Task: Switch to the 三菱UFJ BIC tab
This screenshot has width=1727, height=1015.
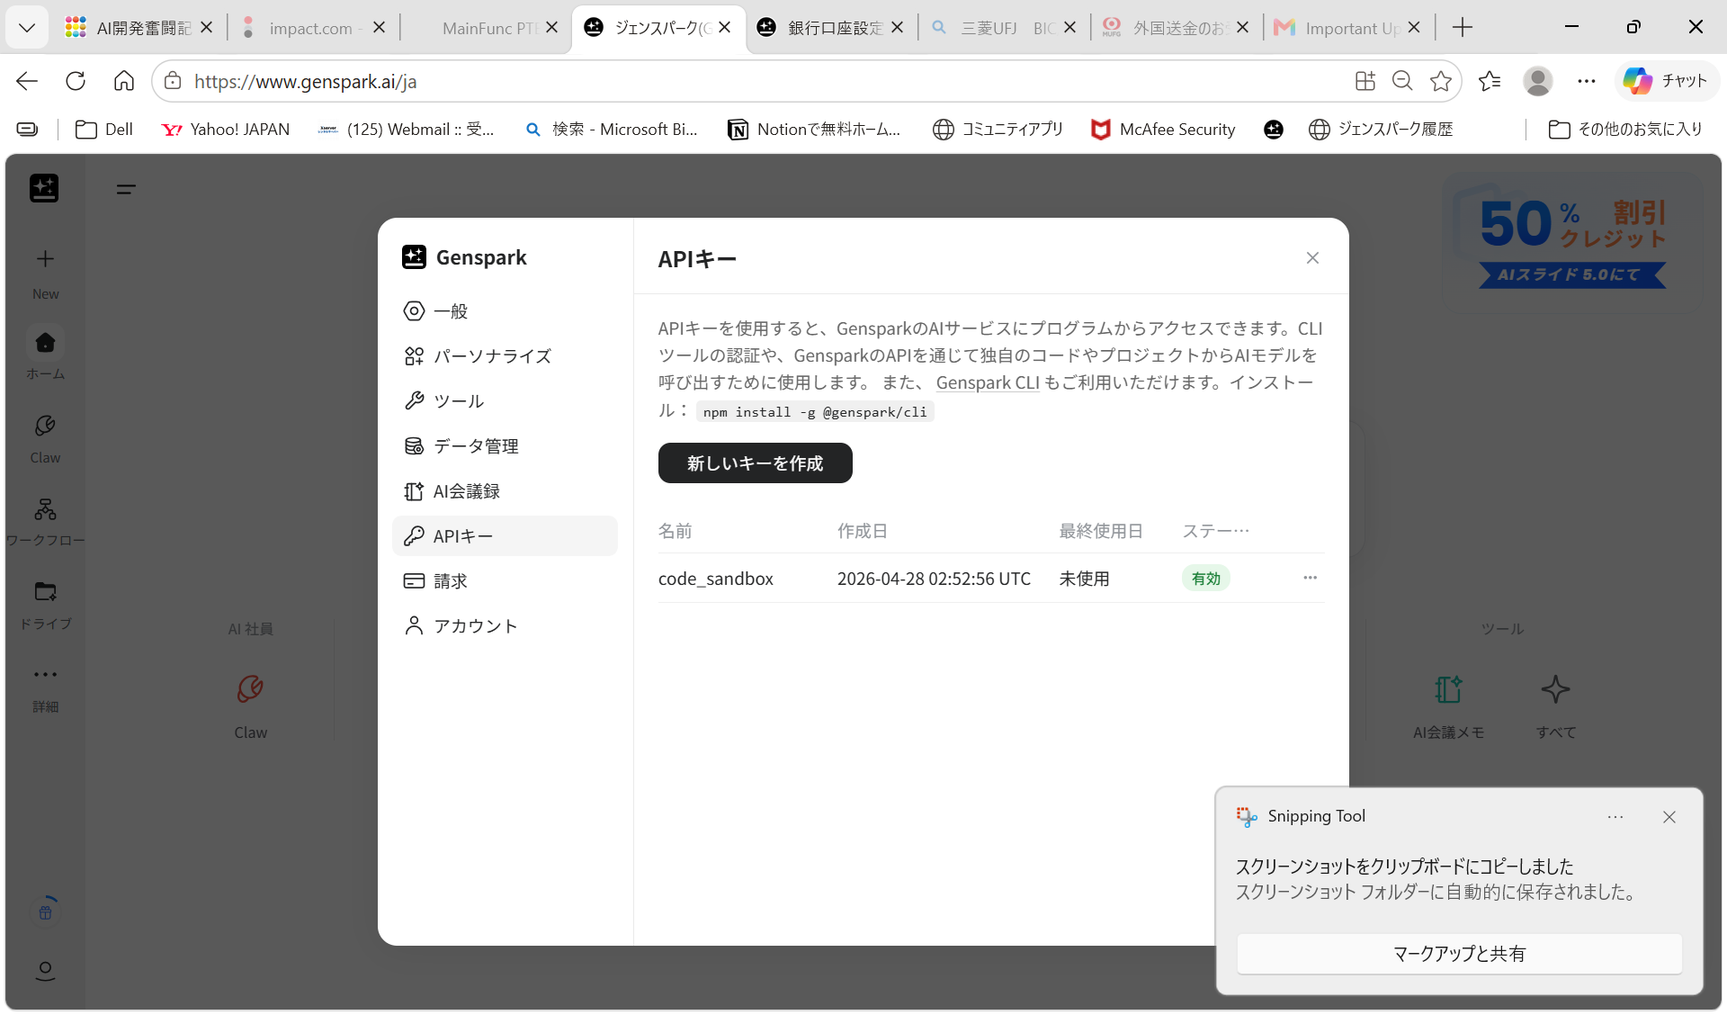Action: tap(1004, 28)
